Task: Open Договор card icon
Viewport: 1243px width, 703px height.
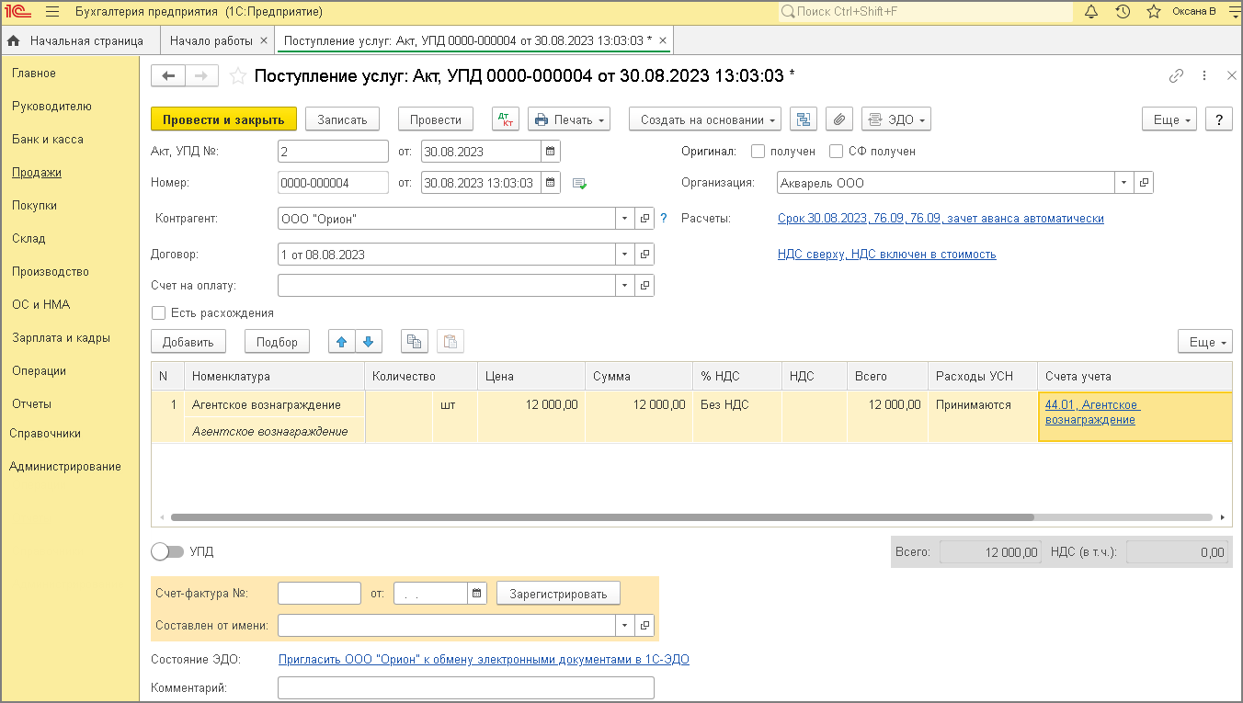Action: click(x=644, y=255)
